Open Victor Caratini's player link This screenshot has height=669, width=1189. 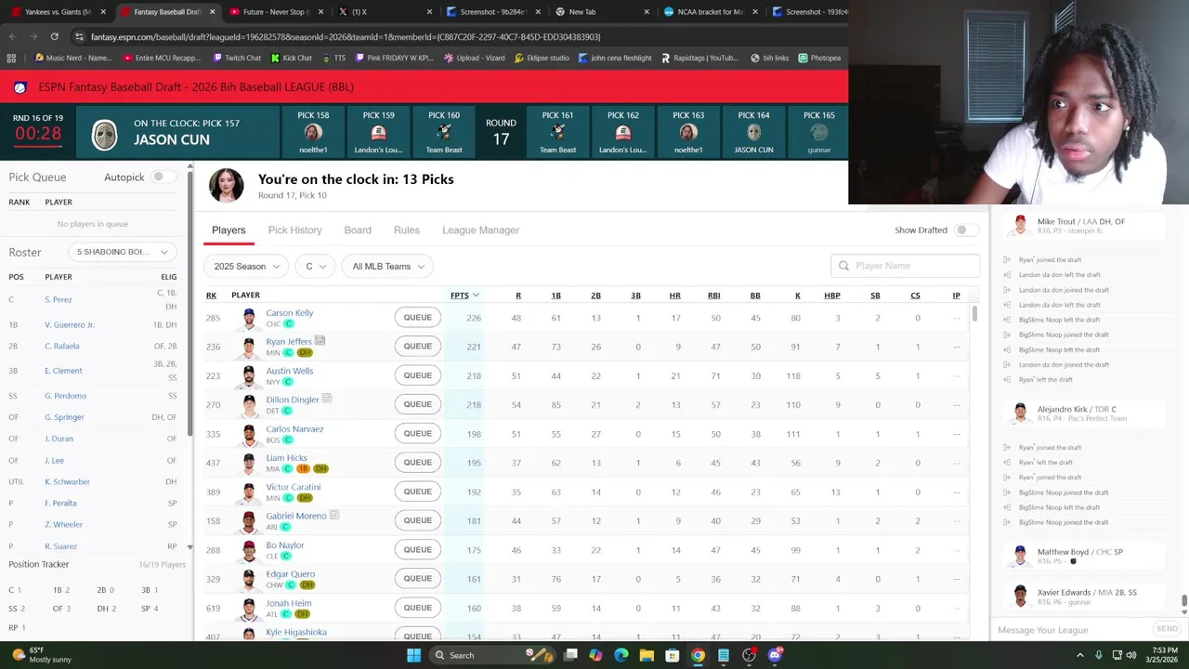click(293, 487)
